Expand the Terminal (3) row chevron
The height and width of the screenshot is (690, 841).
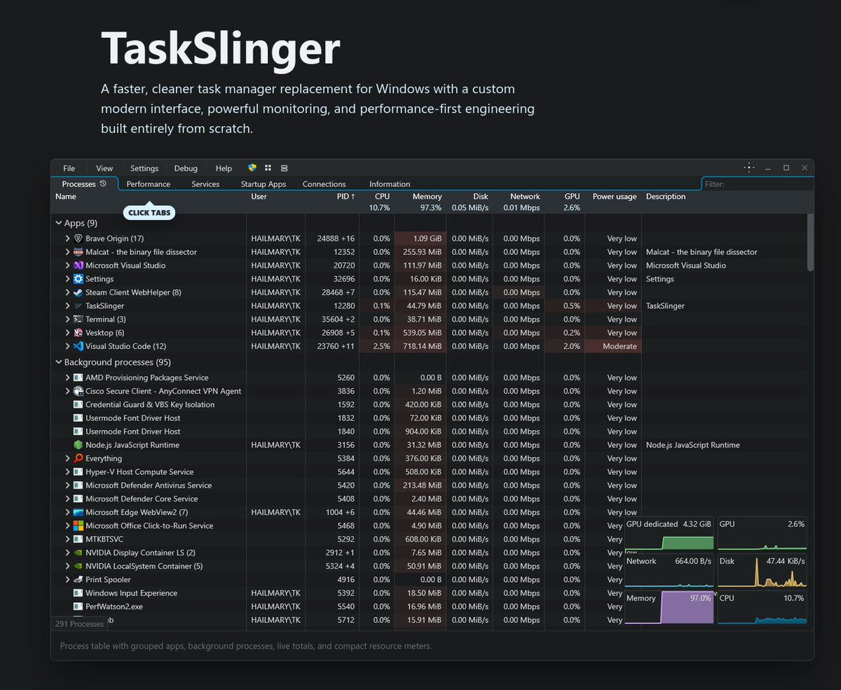(x=68, y=319)
